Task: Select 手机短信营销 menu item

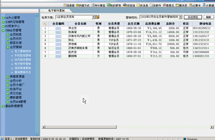Action: (x=23, y=55)
